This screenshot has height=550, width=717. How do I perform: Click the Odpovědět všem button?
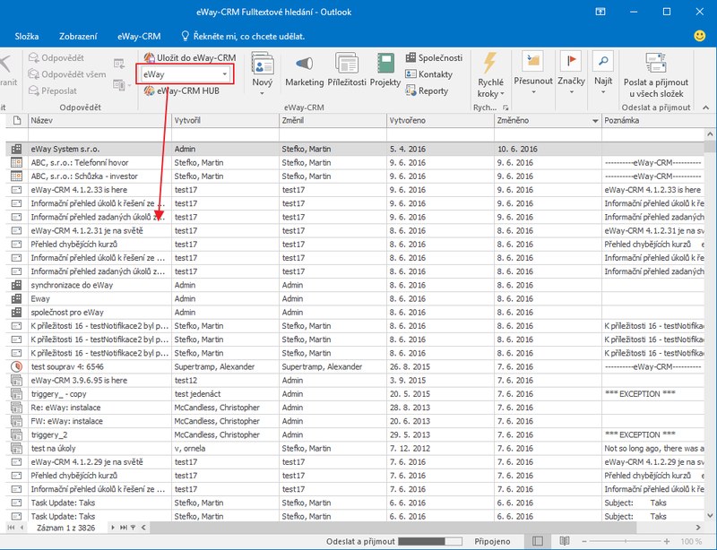(67, 74)
